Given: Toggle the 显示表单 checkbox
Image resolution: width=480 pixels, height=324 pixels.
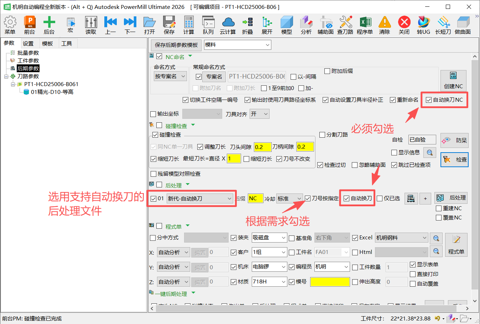Looking at the screenshot, I should pos(413,265).
